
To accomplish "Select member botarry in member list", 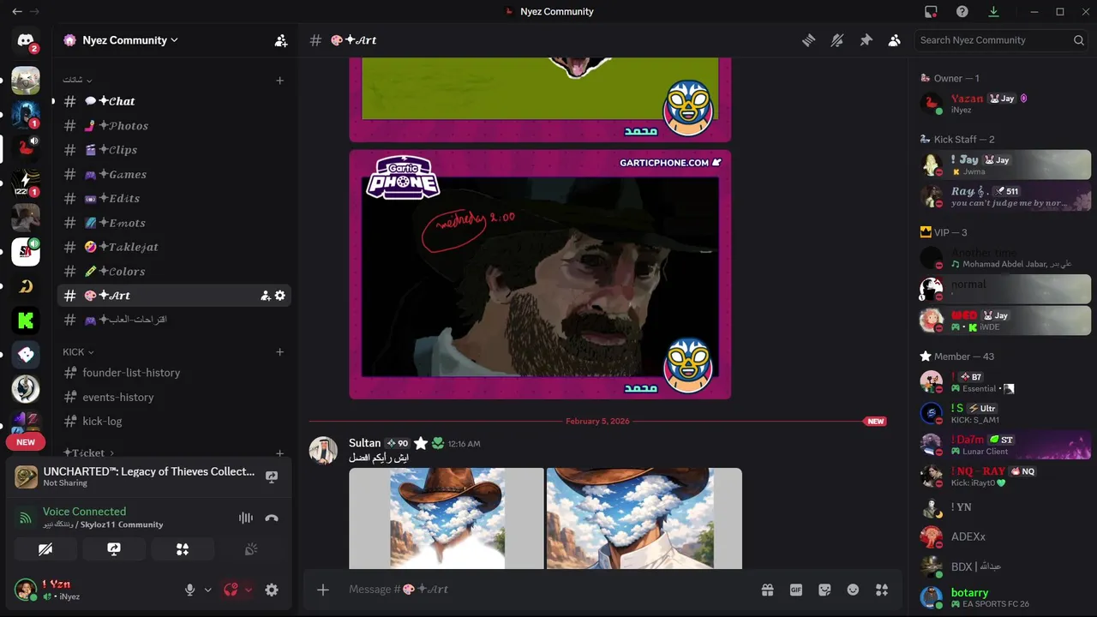I will point(1004,597).
